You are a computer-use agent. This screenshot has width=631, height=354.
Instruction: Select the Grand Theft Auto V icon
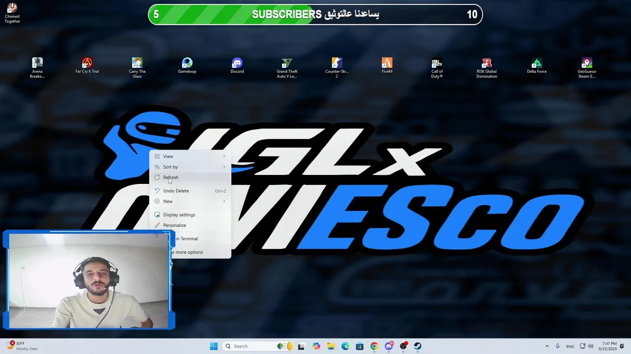(287, 68)
